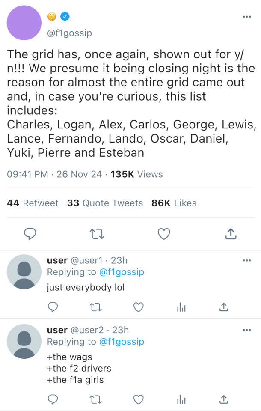261x411 pixels.
Task: Open more options for f1gossip tweet
Action: pos(247,17)
